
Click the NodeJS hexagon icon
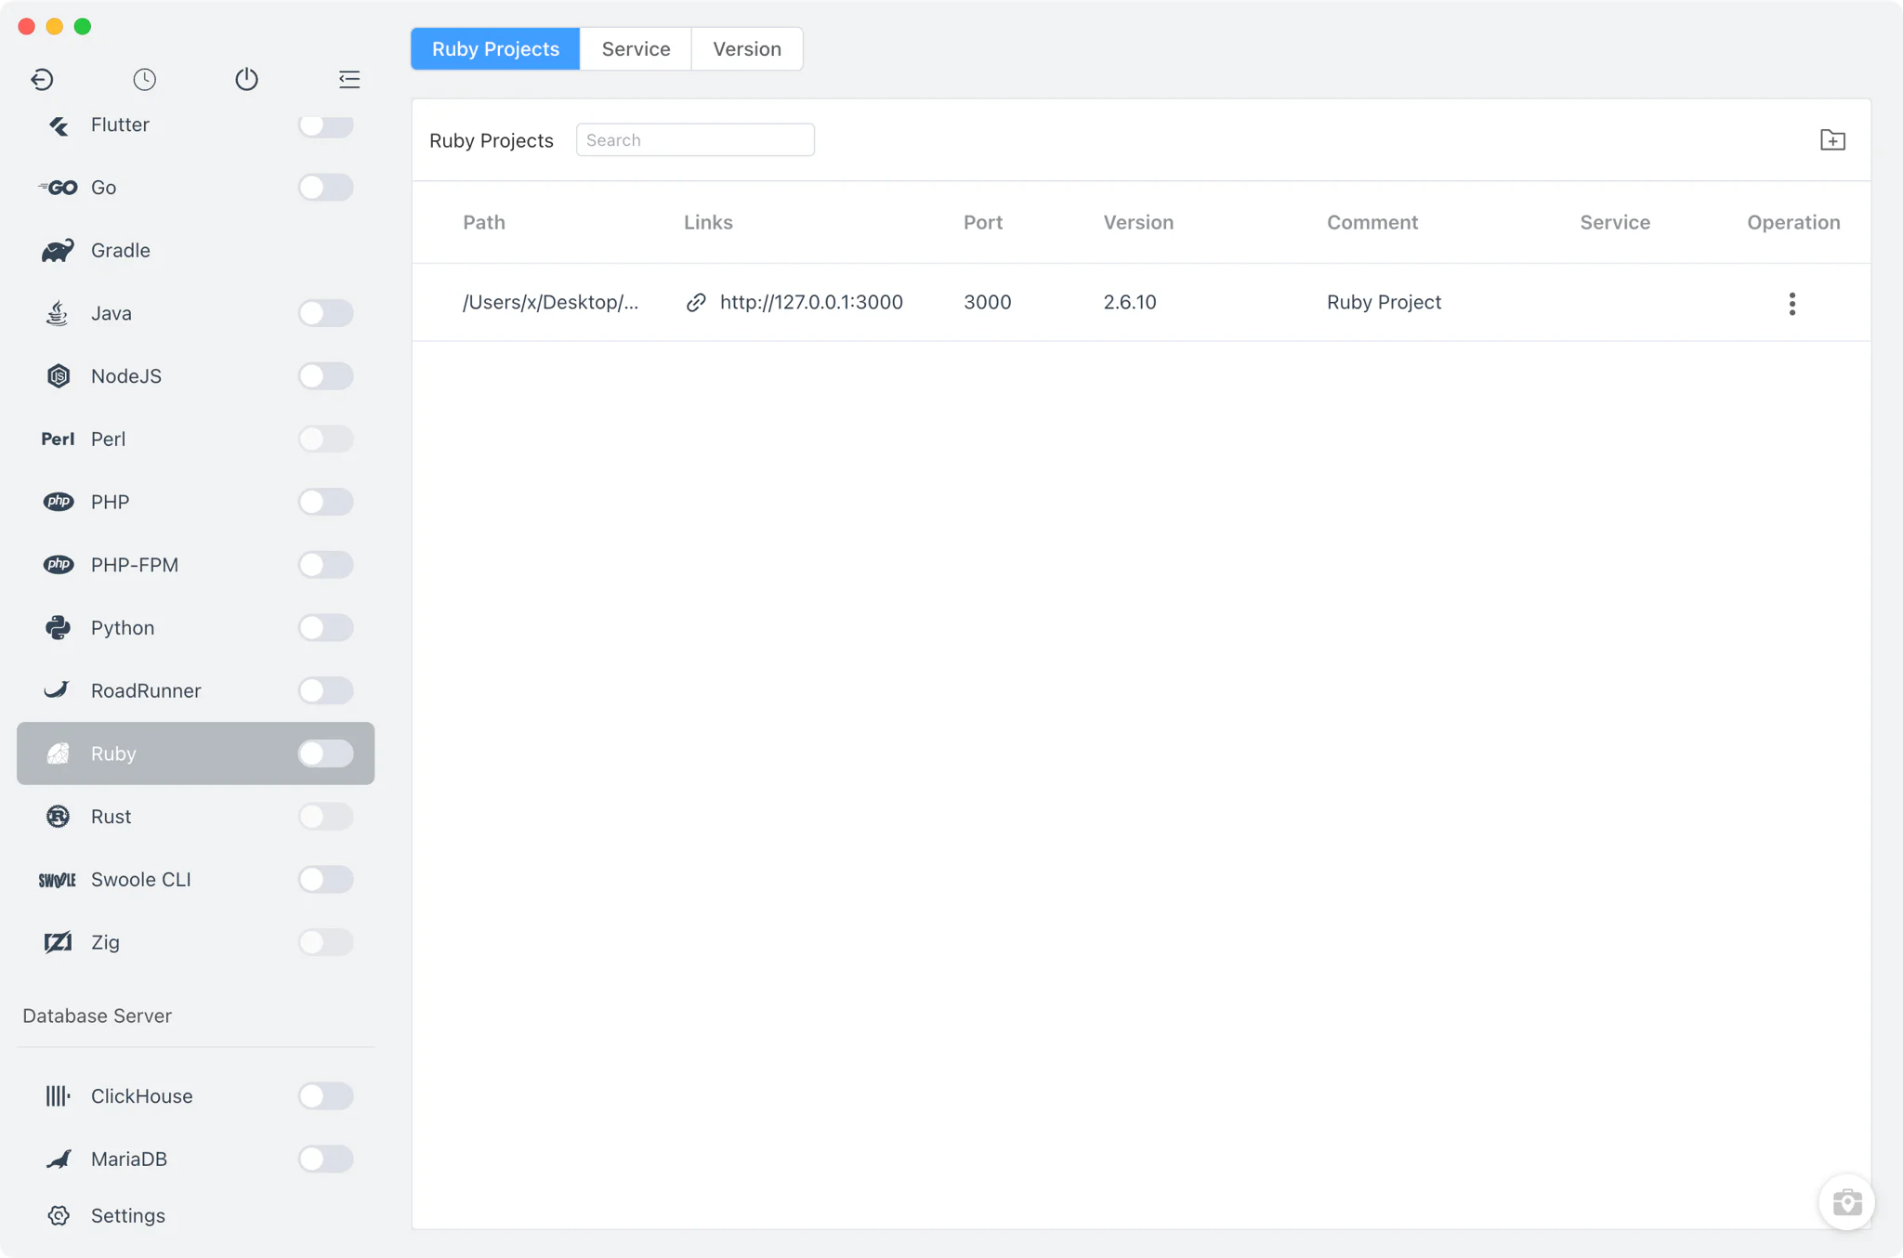(x=59, y=376)
